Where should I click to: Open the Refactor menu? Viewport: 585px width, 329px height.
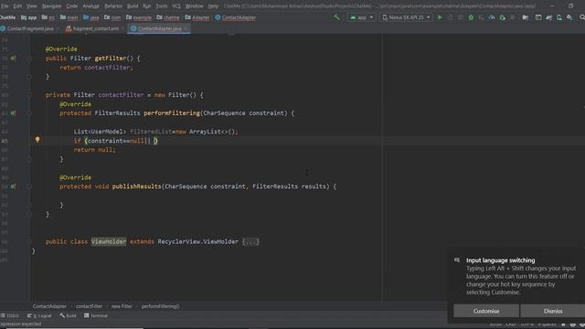tap(113, 6)
